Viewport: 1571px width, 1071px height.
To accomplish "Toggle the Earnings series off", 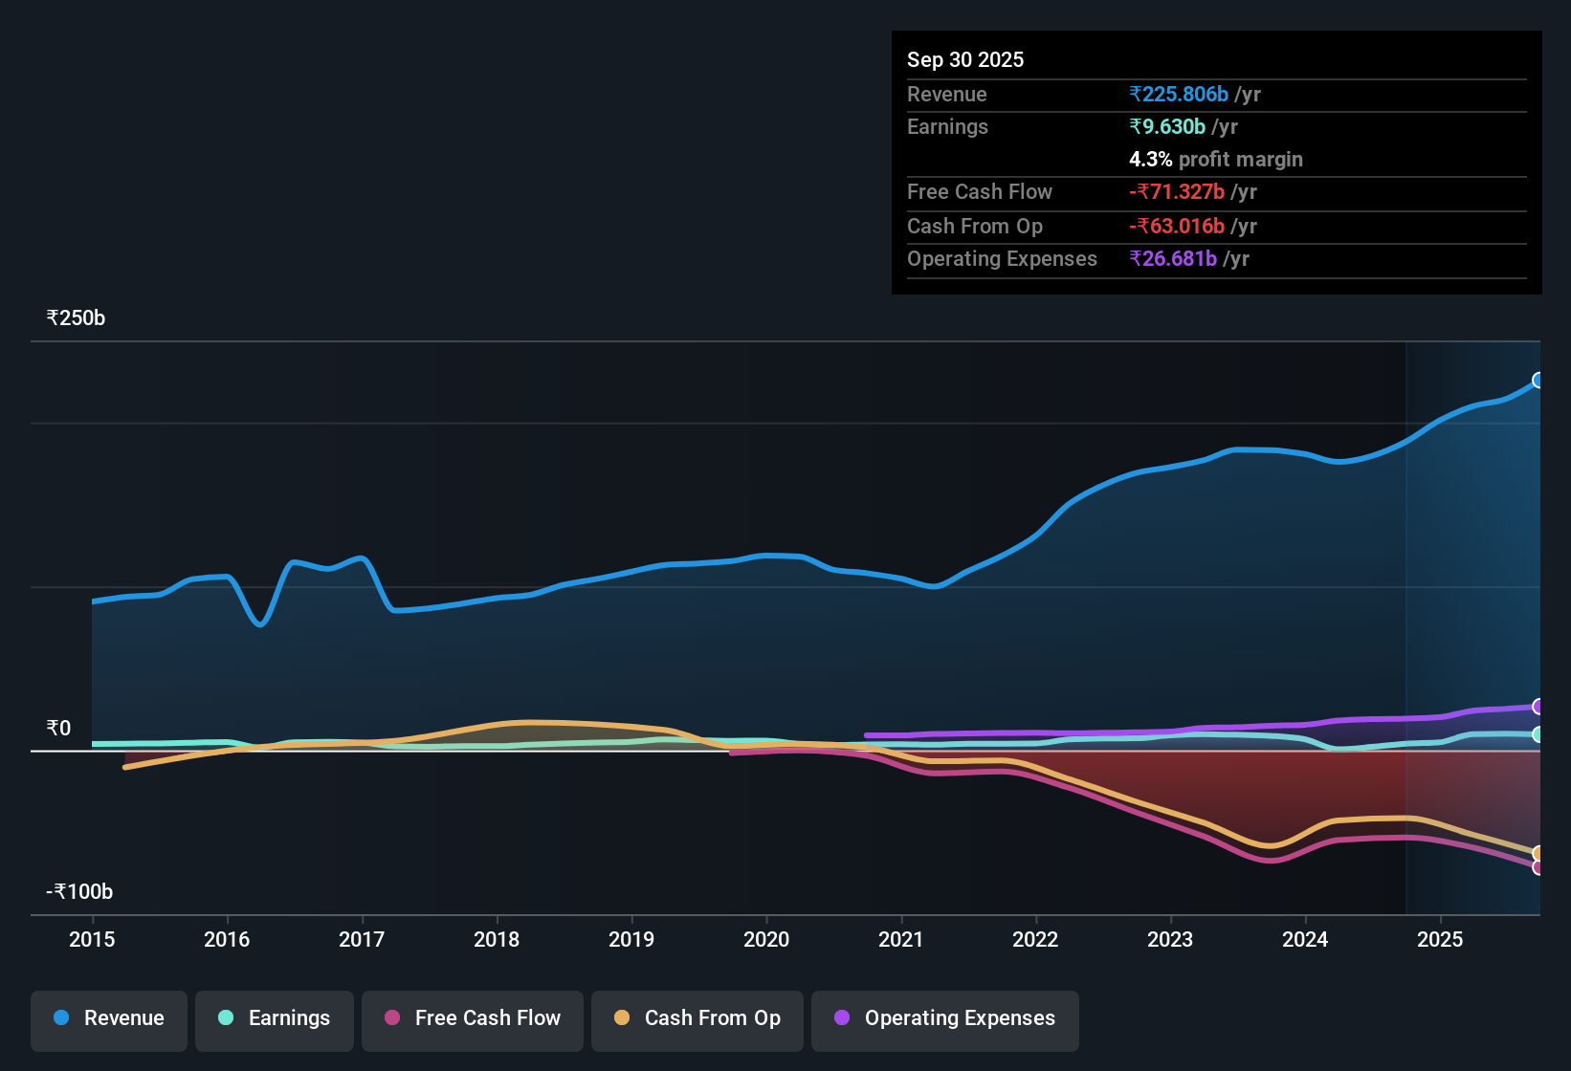I will (274, 1018).
